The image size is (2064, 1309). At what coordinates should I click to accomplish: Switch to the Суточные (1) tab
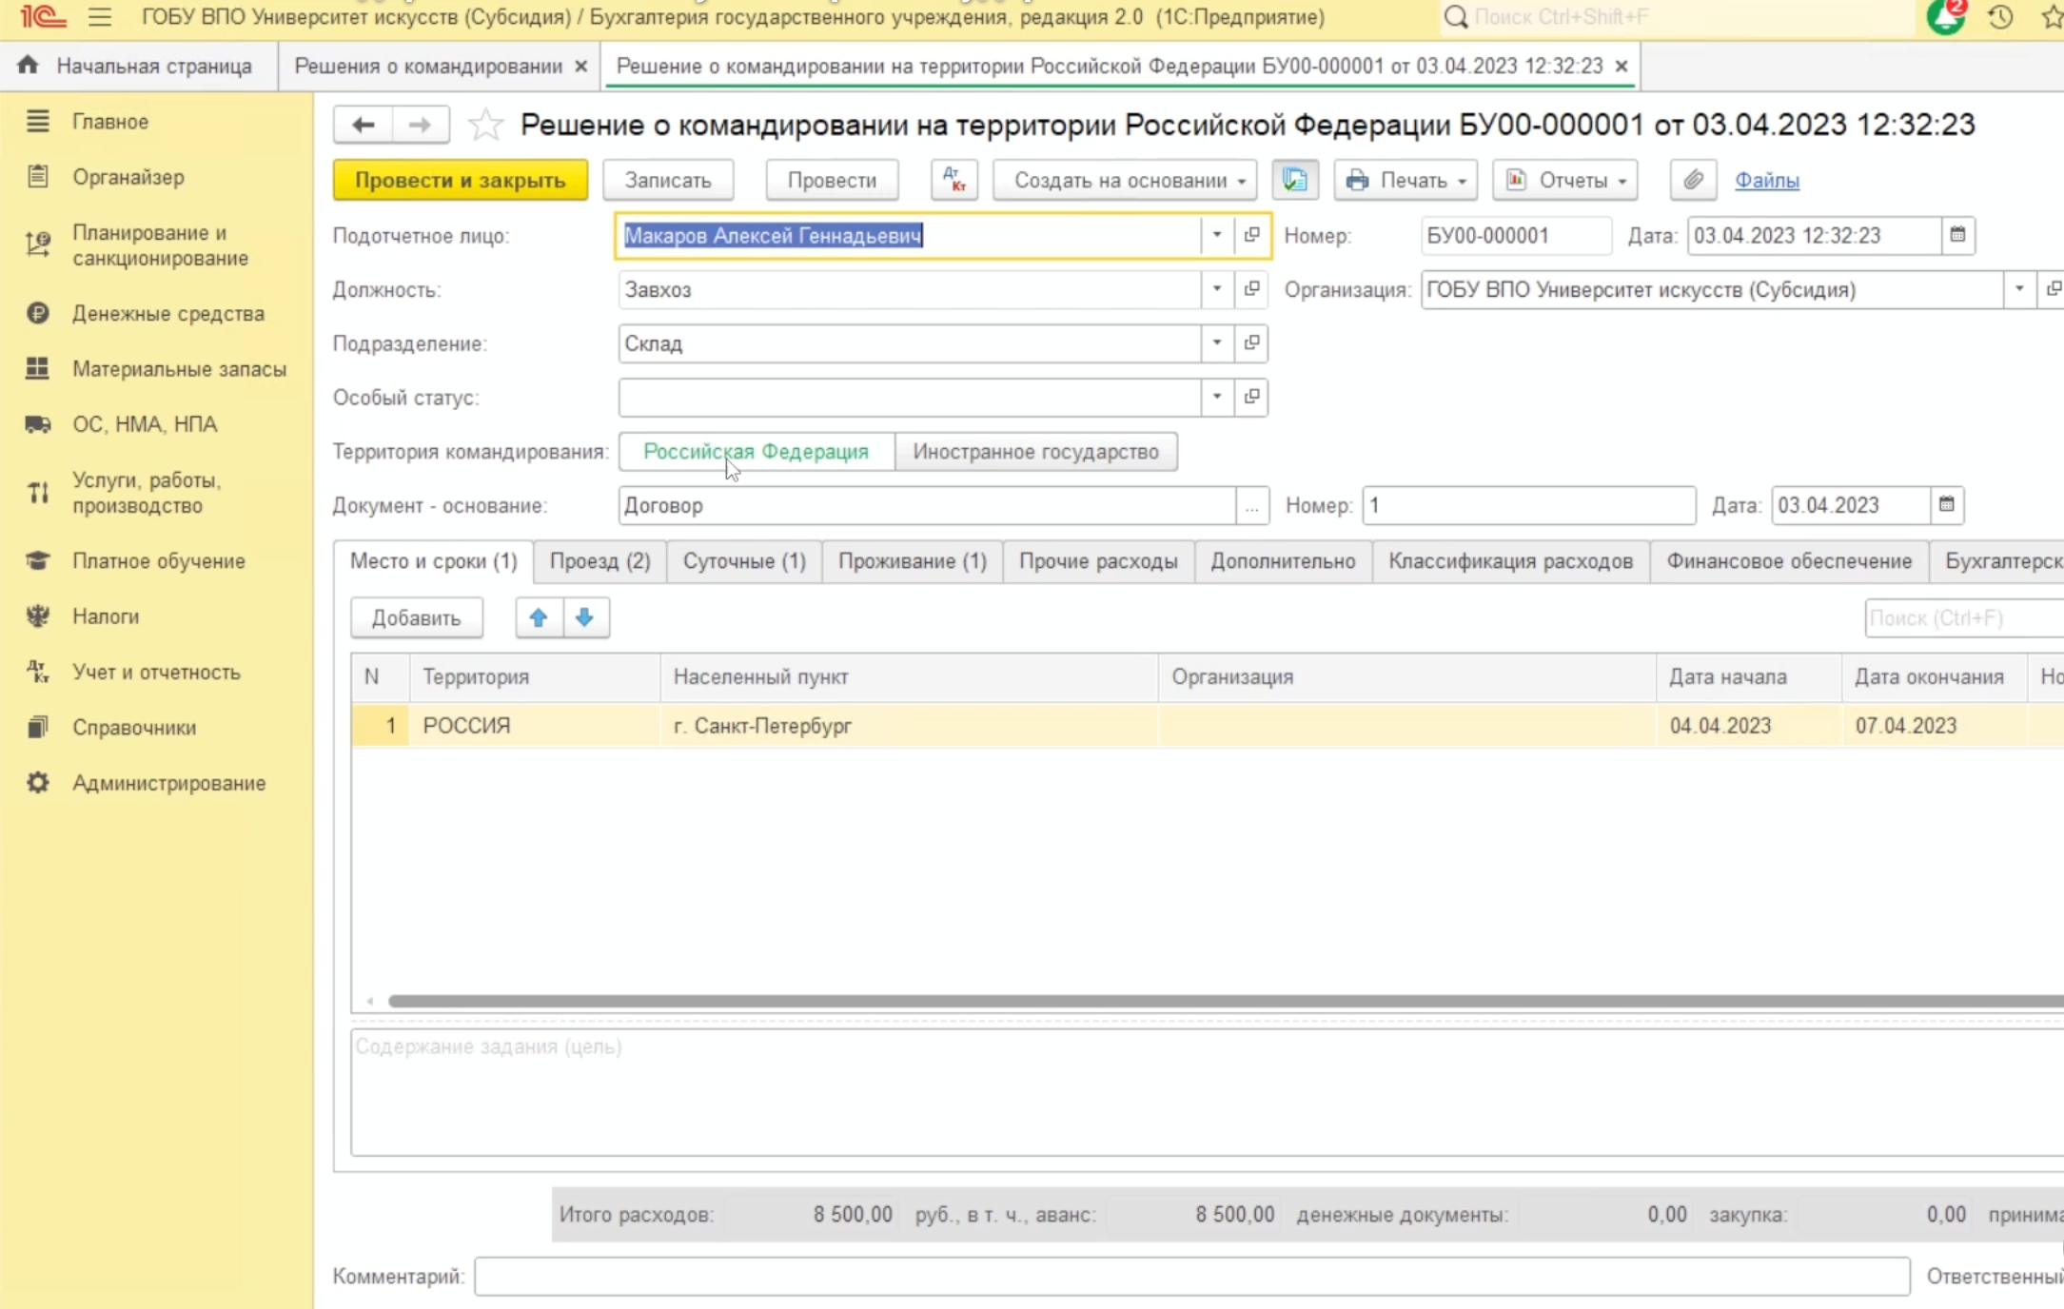coord(744,561)
